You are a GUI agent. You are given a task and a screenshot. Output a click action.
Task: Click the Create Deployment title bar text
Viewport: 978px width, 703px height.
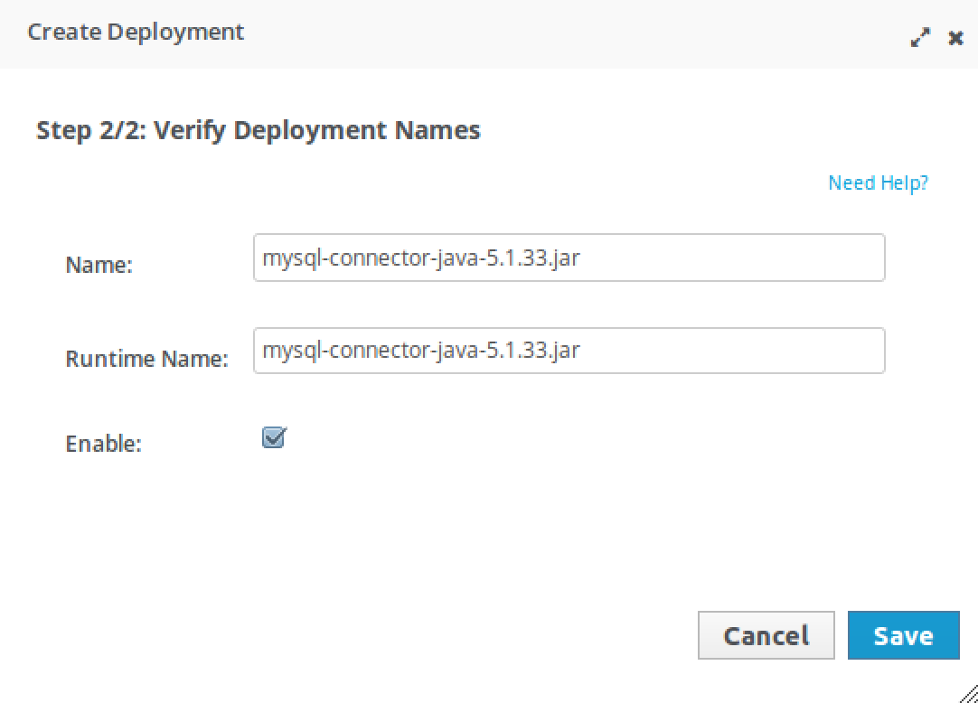coord(136,32)
